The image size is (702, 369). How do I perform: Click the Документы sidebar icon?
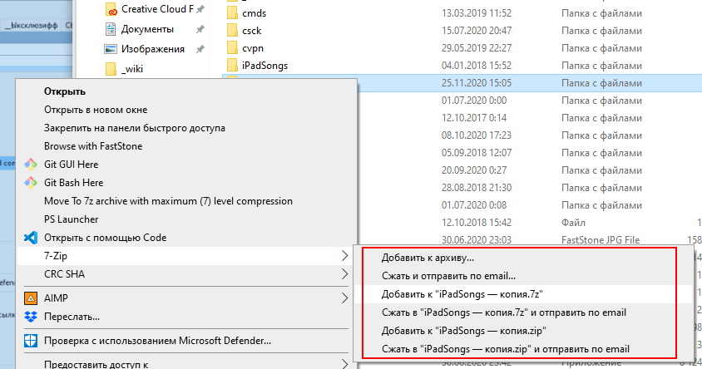pos(111,29)
